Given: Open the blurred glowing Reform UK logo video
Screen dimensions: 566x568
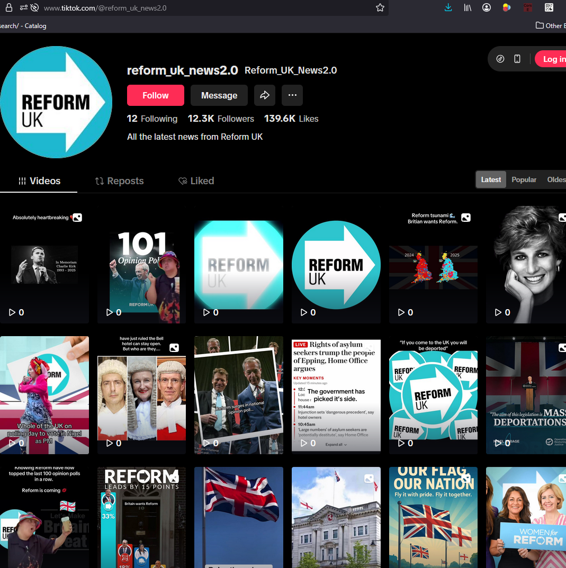Looking at the screenshot, I should point(239,265).
